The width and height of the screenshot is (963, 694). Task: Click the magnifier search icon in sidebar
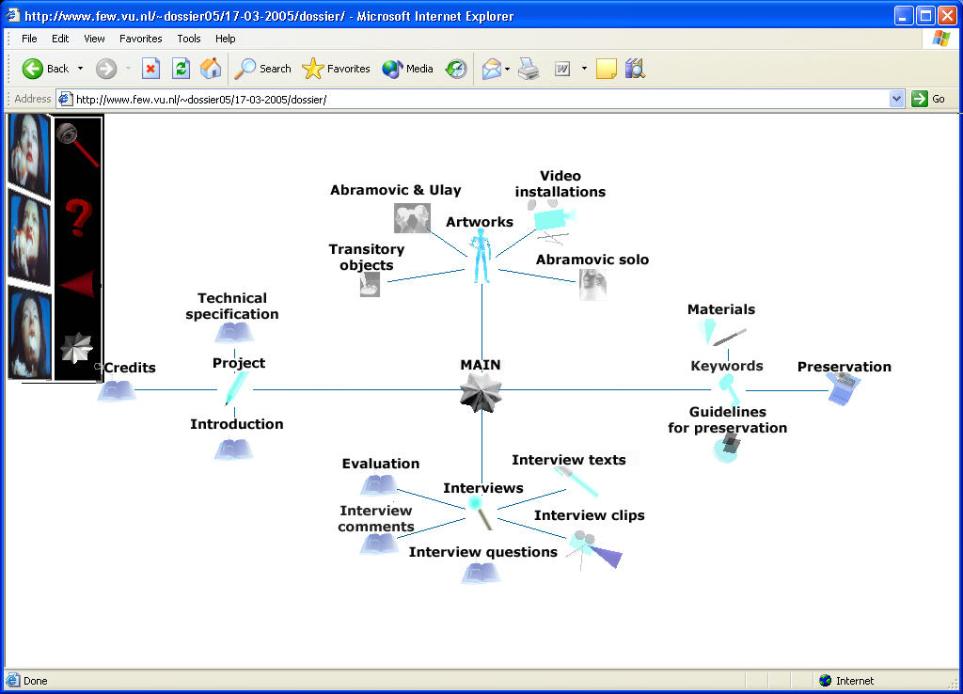77,145
